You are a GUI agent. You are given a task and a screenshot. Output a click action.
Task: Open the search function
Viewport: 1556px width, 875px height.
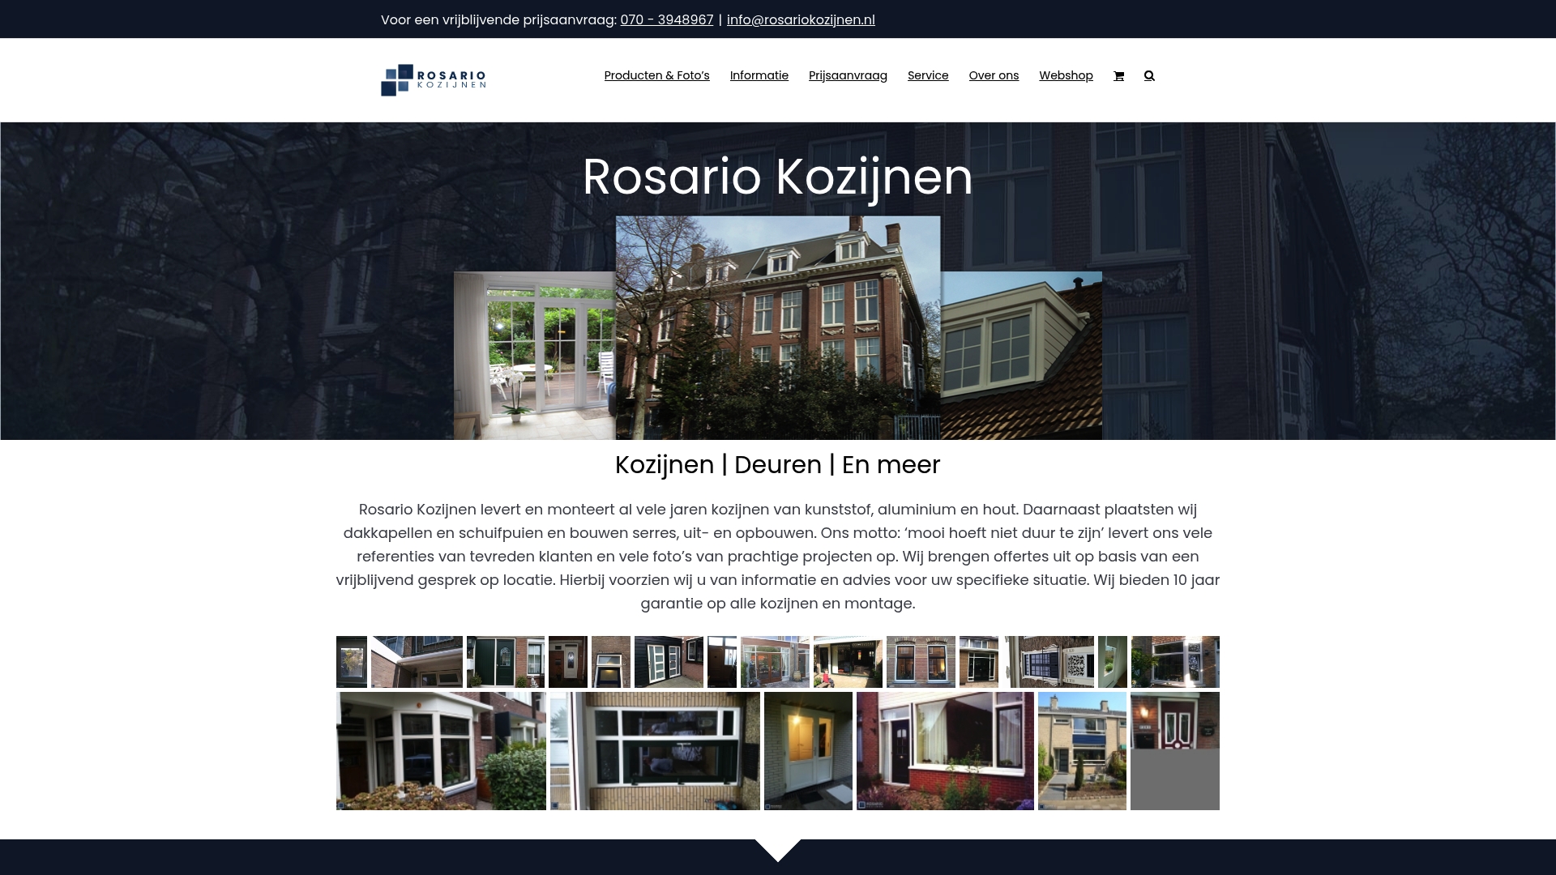(1149, 75)
